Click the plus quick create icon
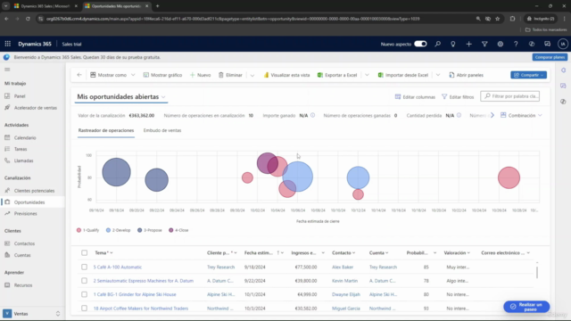571x321 pixels. coord(468,44)
